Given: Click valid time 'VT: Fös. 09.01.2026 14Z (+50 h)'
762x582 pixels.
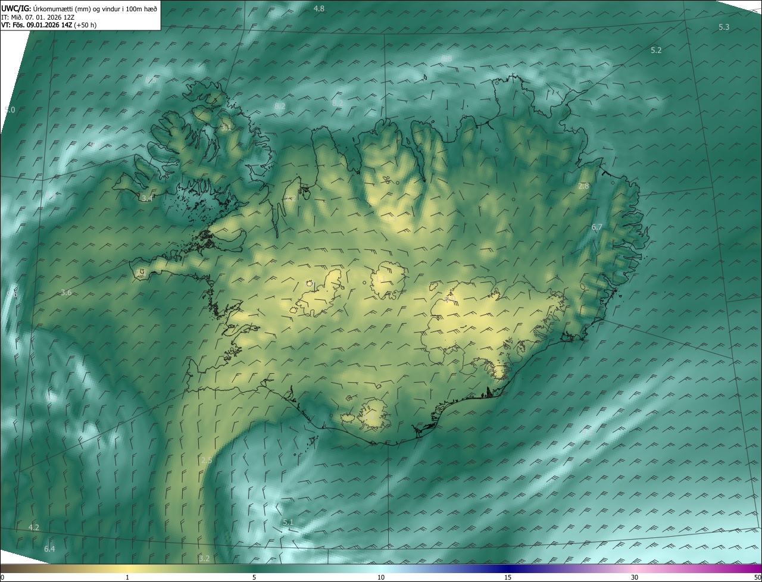Looking at the screenshot, I should [x=49, y=25].
